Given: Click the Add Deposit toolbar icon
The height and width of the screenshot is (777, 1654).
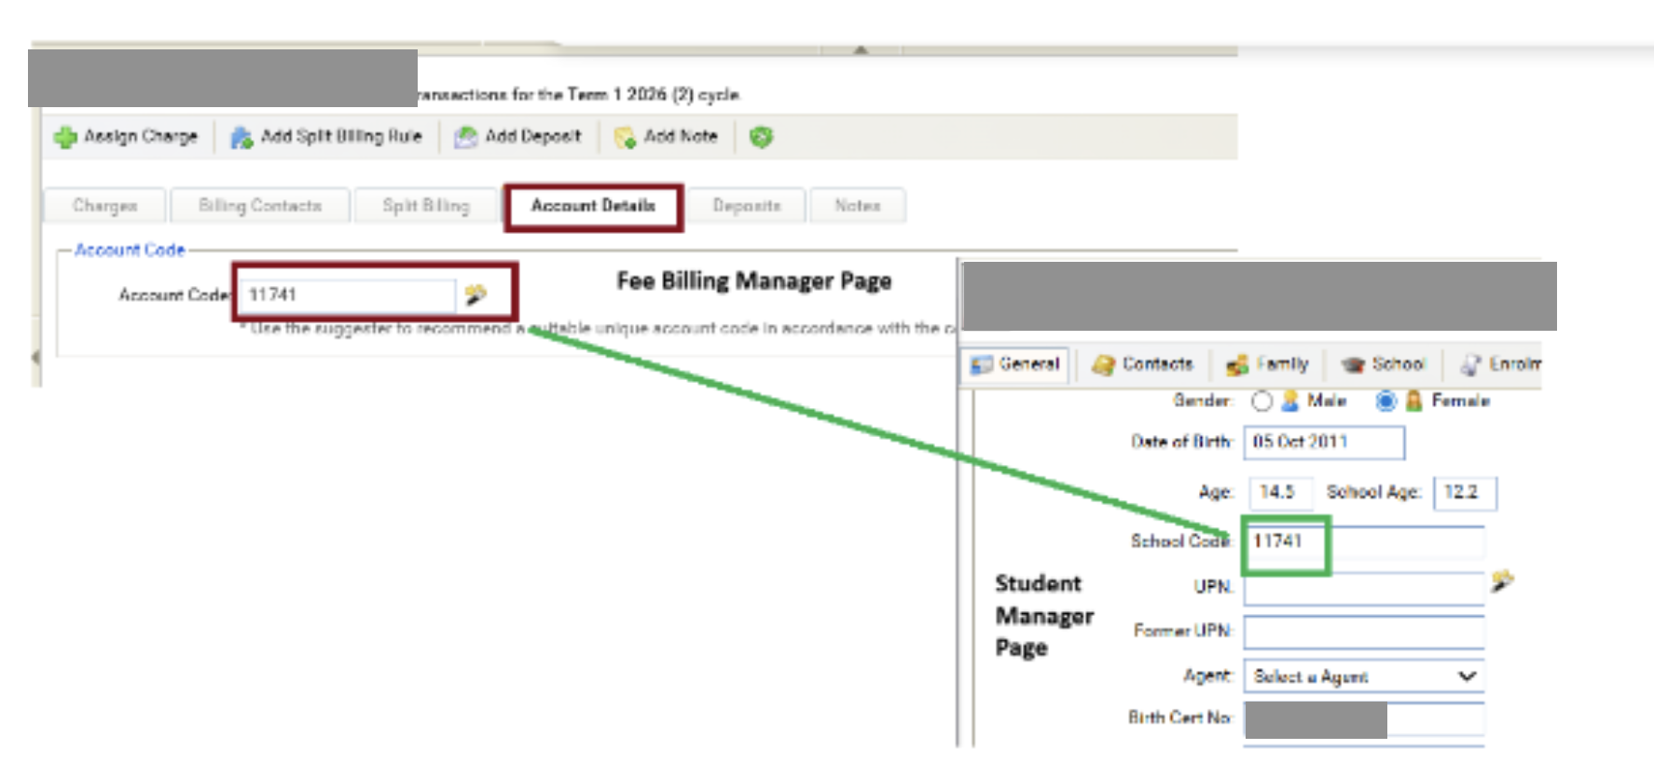Looking at the screenshot, I should pyautogui.click(x=465, y=138).
